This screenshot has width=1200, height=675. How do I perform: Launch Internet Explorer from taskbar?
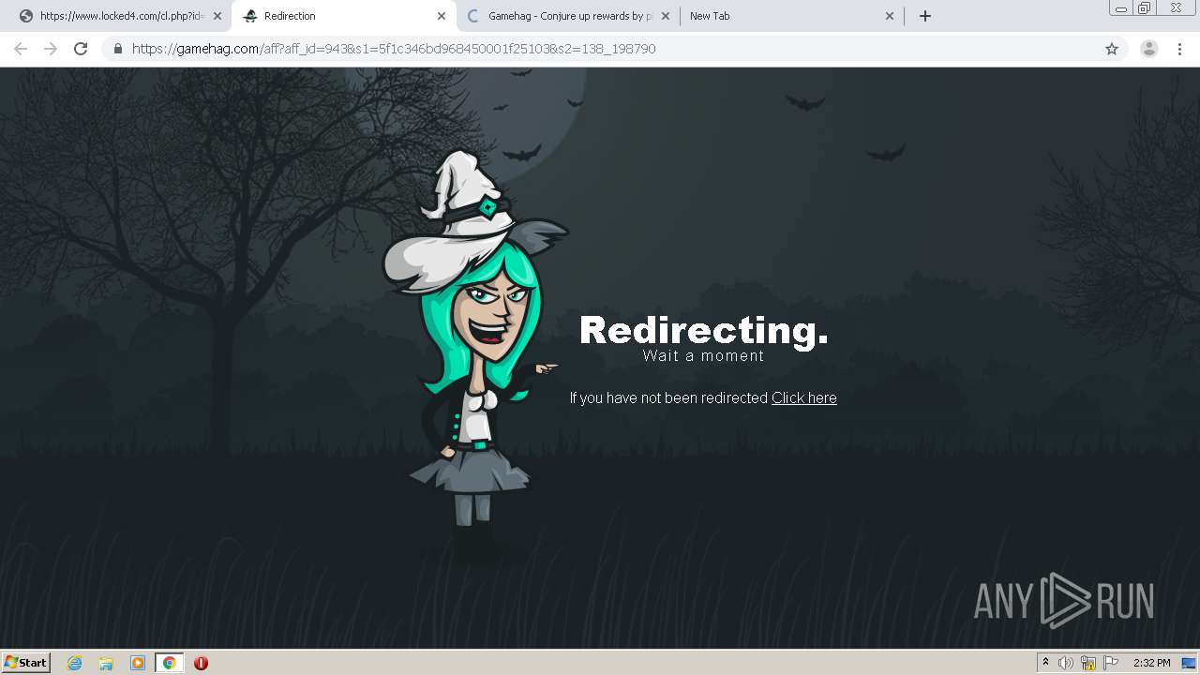click(x=75, y=663)
